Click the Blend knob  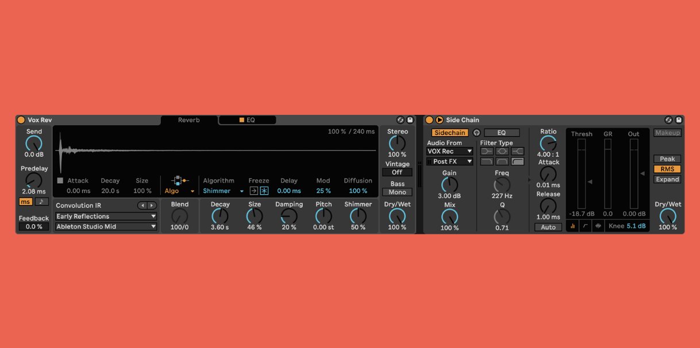180,216
